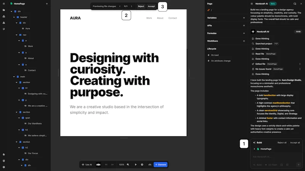Click the record circle icon in bottom toolbar
This screenshot has height=171, width=305.
(x=142, y=165)
